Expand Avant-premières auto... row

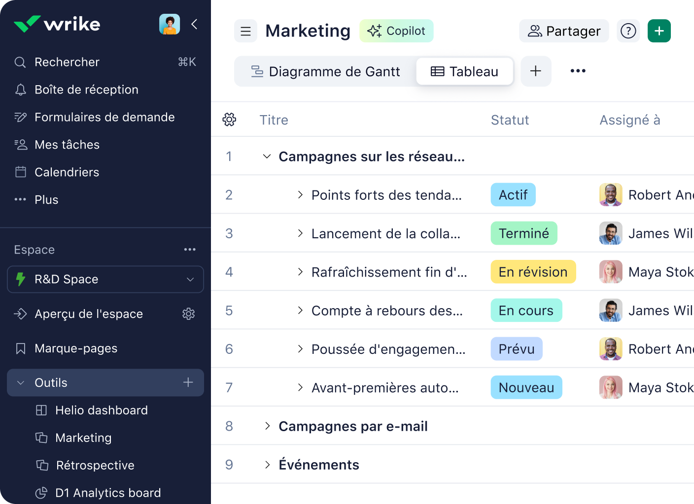[300, 387]
